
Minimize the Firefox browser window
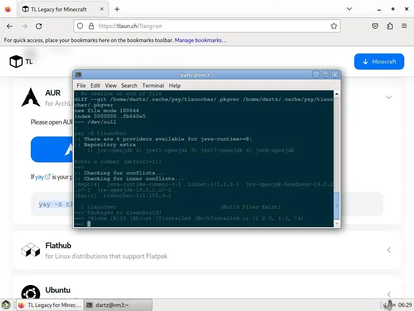point(379,9)
